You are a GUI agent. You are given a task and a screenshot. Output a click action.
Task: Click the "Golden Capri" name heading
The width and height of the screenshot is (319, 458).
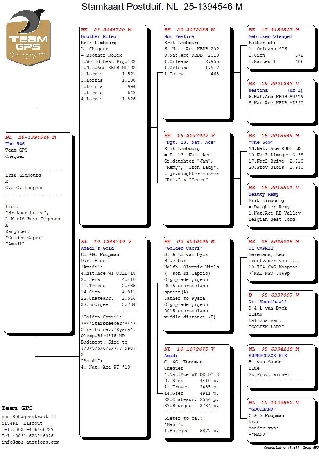(x=183, y=248)
